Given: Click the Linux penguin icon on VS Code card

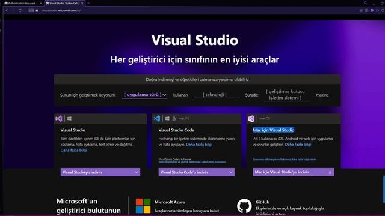Looking at the screenshot, I should 174,119.
